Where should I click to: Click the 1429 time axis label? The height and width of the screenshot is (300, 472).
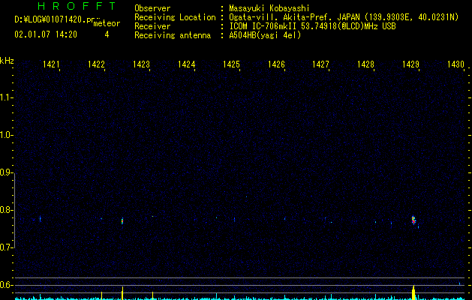tap(410, 64)
